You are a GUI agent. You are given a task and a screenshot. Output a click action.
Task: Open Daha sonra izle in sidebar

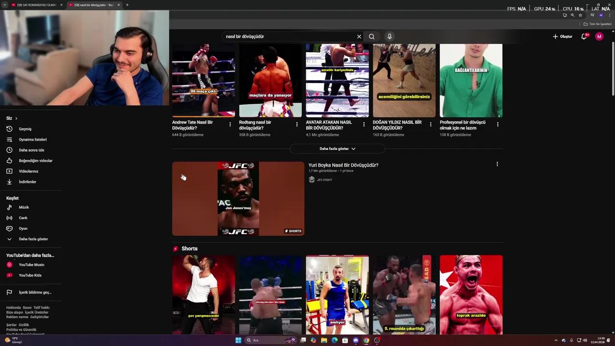click(x=30, y=150)
